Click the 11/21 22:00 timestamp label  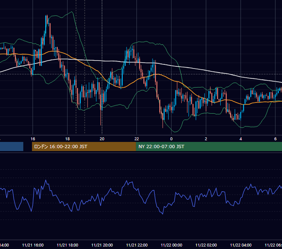point(137,245)
